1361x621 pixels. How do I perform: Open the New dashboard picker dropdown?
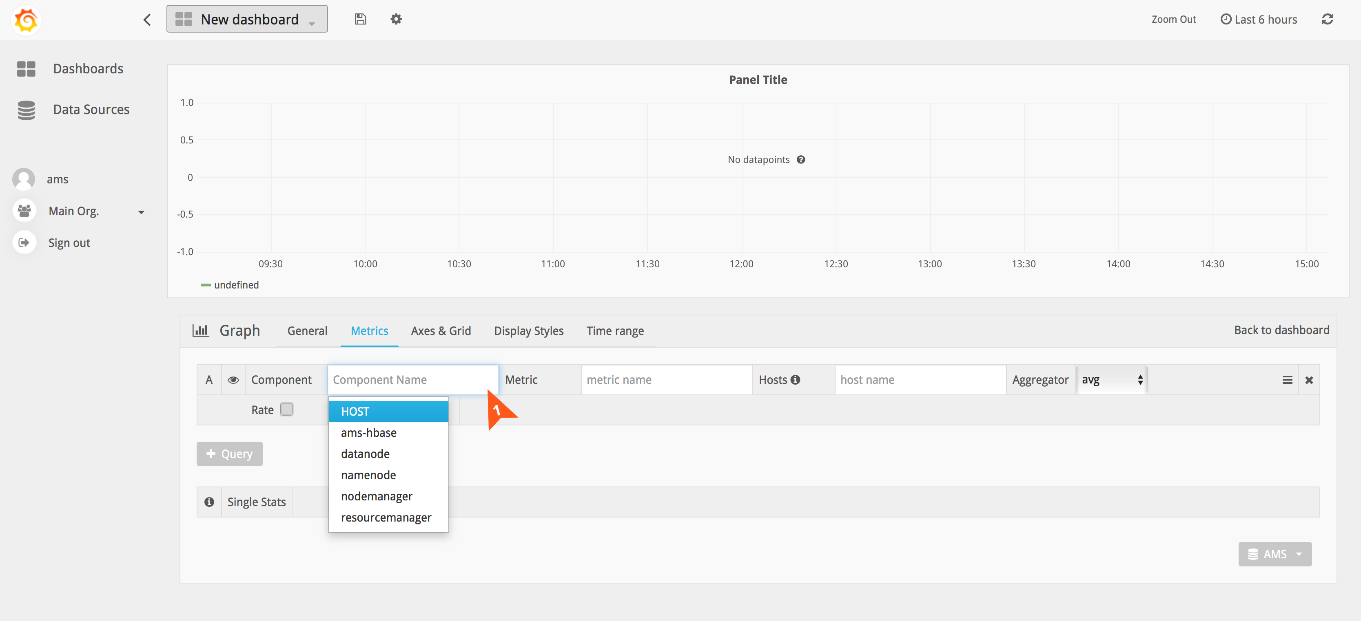[247, 20]
